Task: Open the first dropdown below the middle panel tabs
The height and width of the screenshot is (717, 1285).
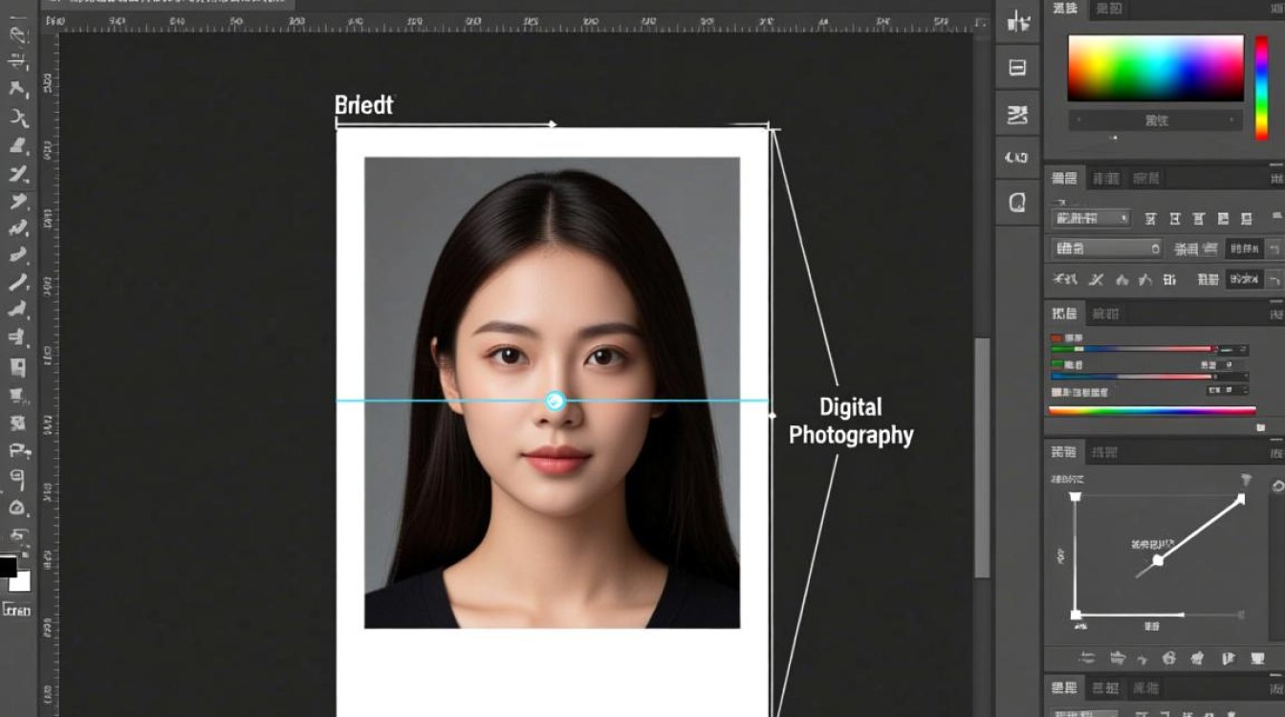Action: (1091, 219)
